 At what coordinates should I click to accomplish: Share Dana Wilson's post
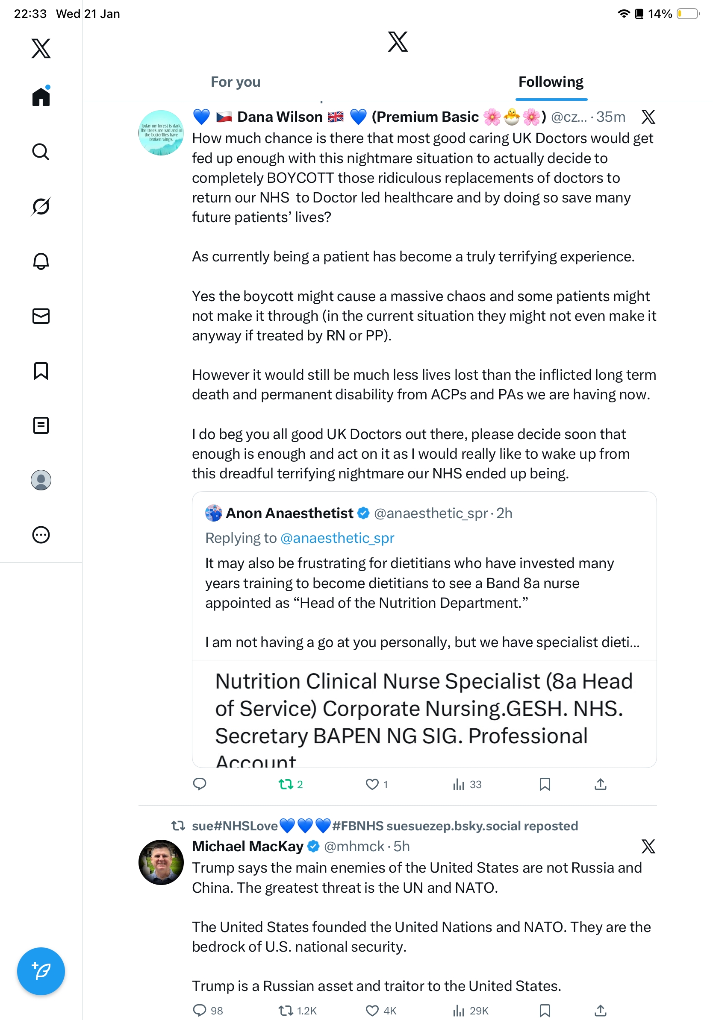[600, 785]
